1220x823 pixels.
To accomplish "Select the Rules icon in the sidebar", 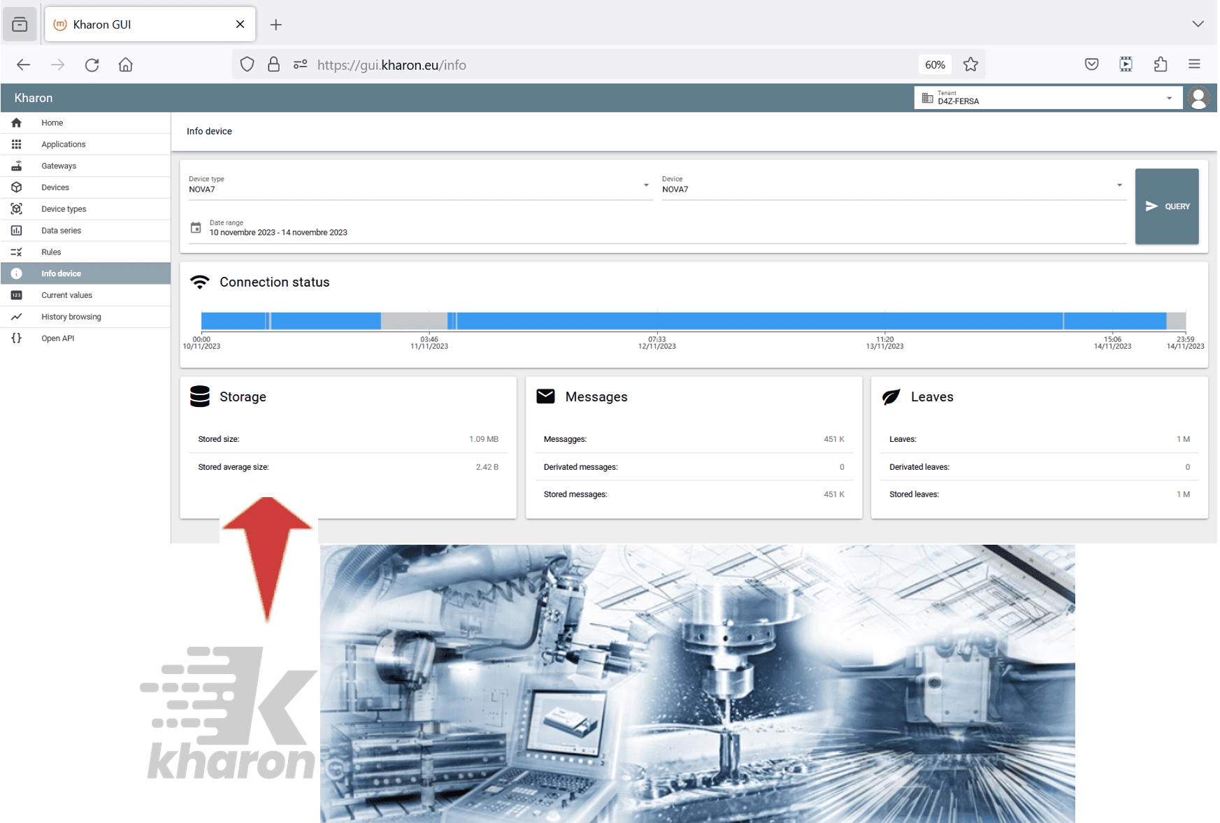I will 17,252.
